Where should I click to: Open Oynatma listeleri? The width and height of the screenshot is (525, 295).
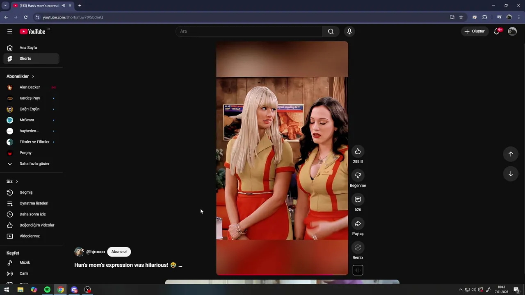coord(31,203)
